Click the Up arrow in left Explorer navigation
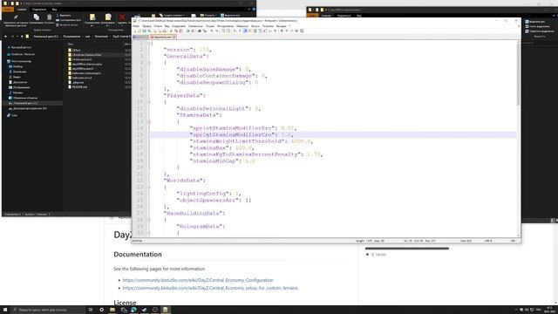This screenshot has width=558, height=314. (22, 37)
